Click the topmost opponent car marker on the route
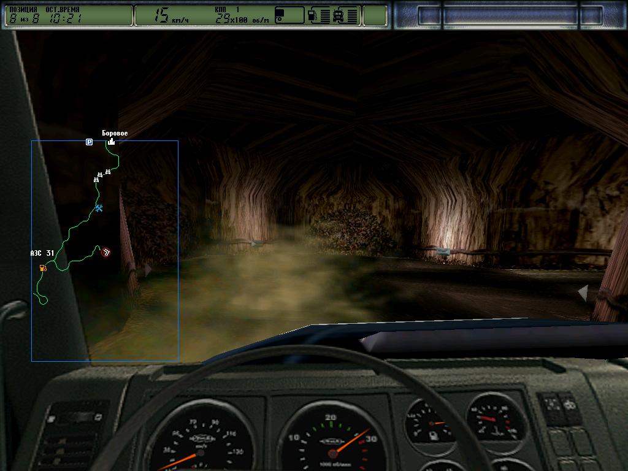 click(107, 172)
